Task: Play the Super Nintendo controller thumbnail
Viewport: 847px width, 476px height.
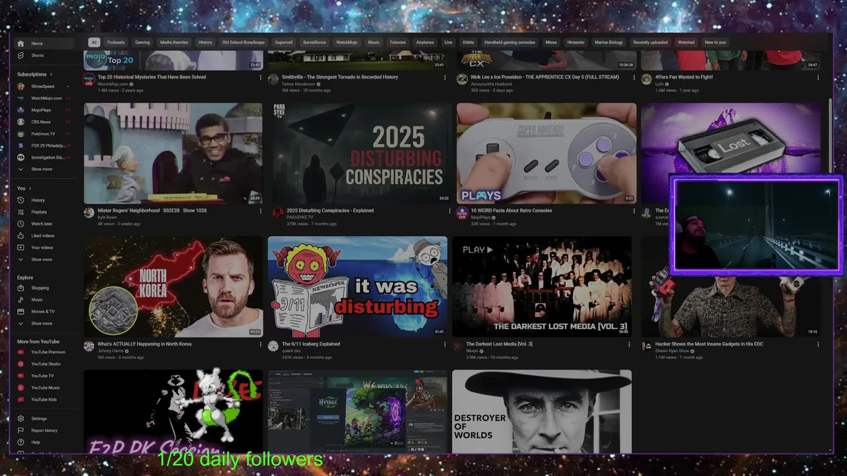Action: tap(547, 153)
